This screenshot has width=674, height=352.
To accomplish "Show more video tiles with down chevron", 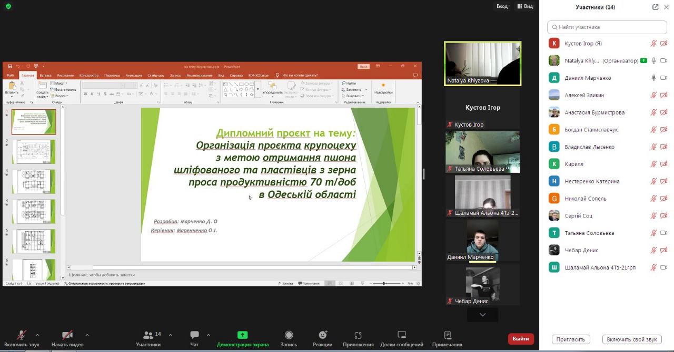I will coord(482,315).
